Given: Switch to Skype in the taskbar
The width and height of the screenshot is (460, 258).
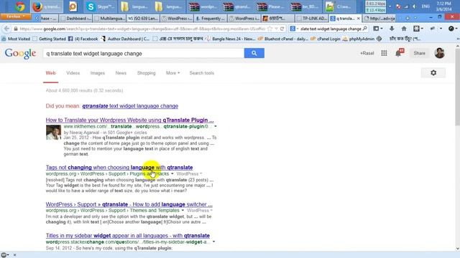Looking at the screenshot, I should tap(101, 6).
